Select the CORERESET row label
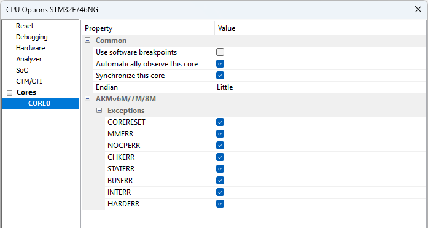This screenshot has width=428, height=228. coord(126,122)
